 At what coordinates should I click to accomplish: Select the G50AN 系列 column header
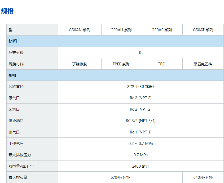[x=80, y=30]
